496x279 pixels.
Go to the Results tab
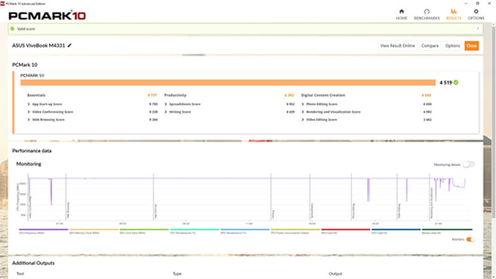454,14
